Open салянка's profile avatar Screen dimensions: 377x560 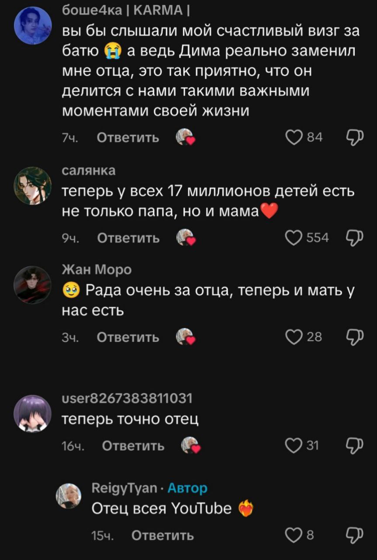coord(33,185)
